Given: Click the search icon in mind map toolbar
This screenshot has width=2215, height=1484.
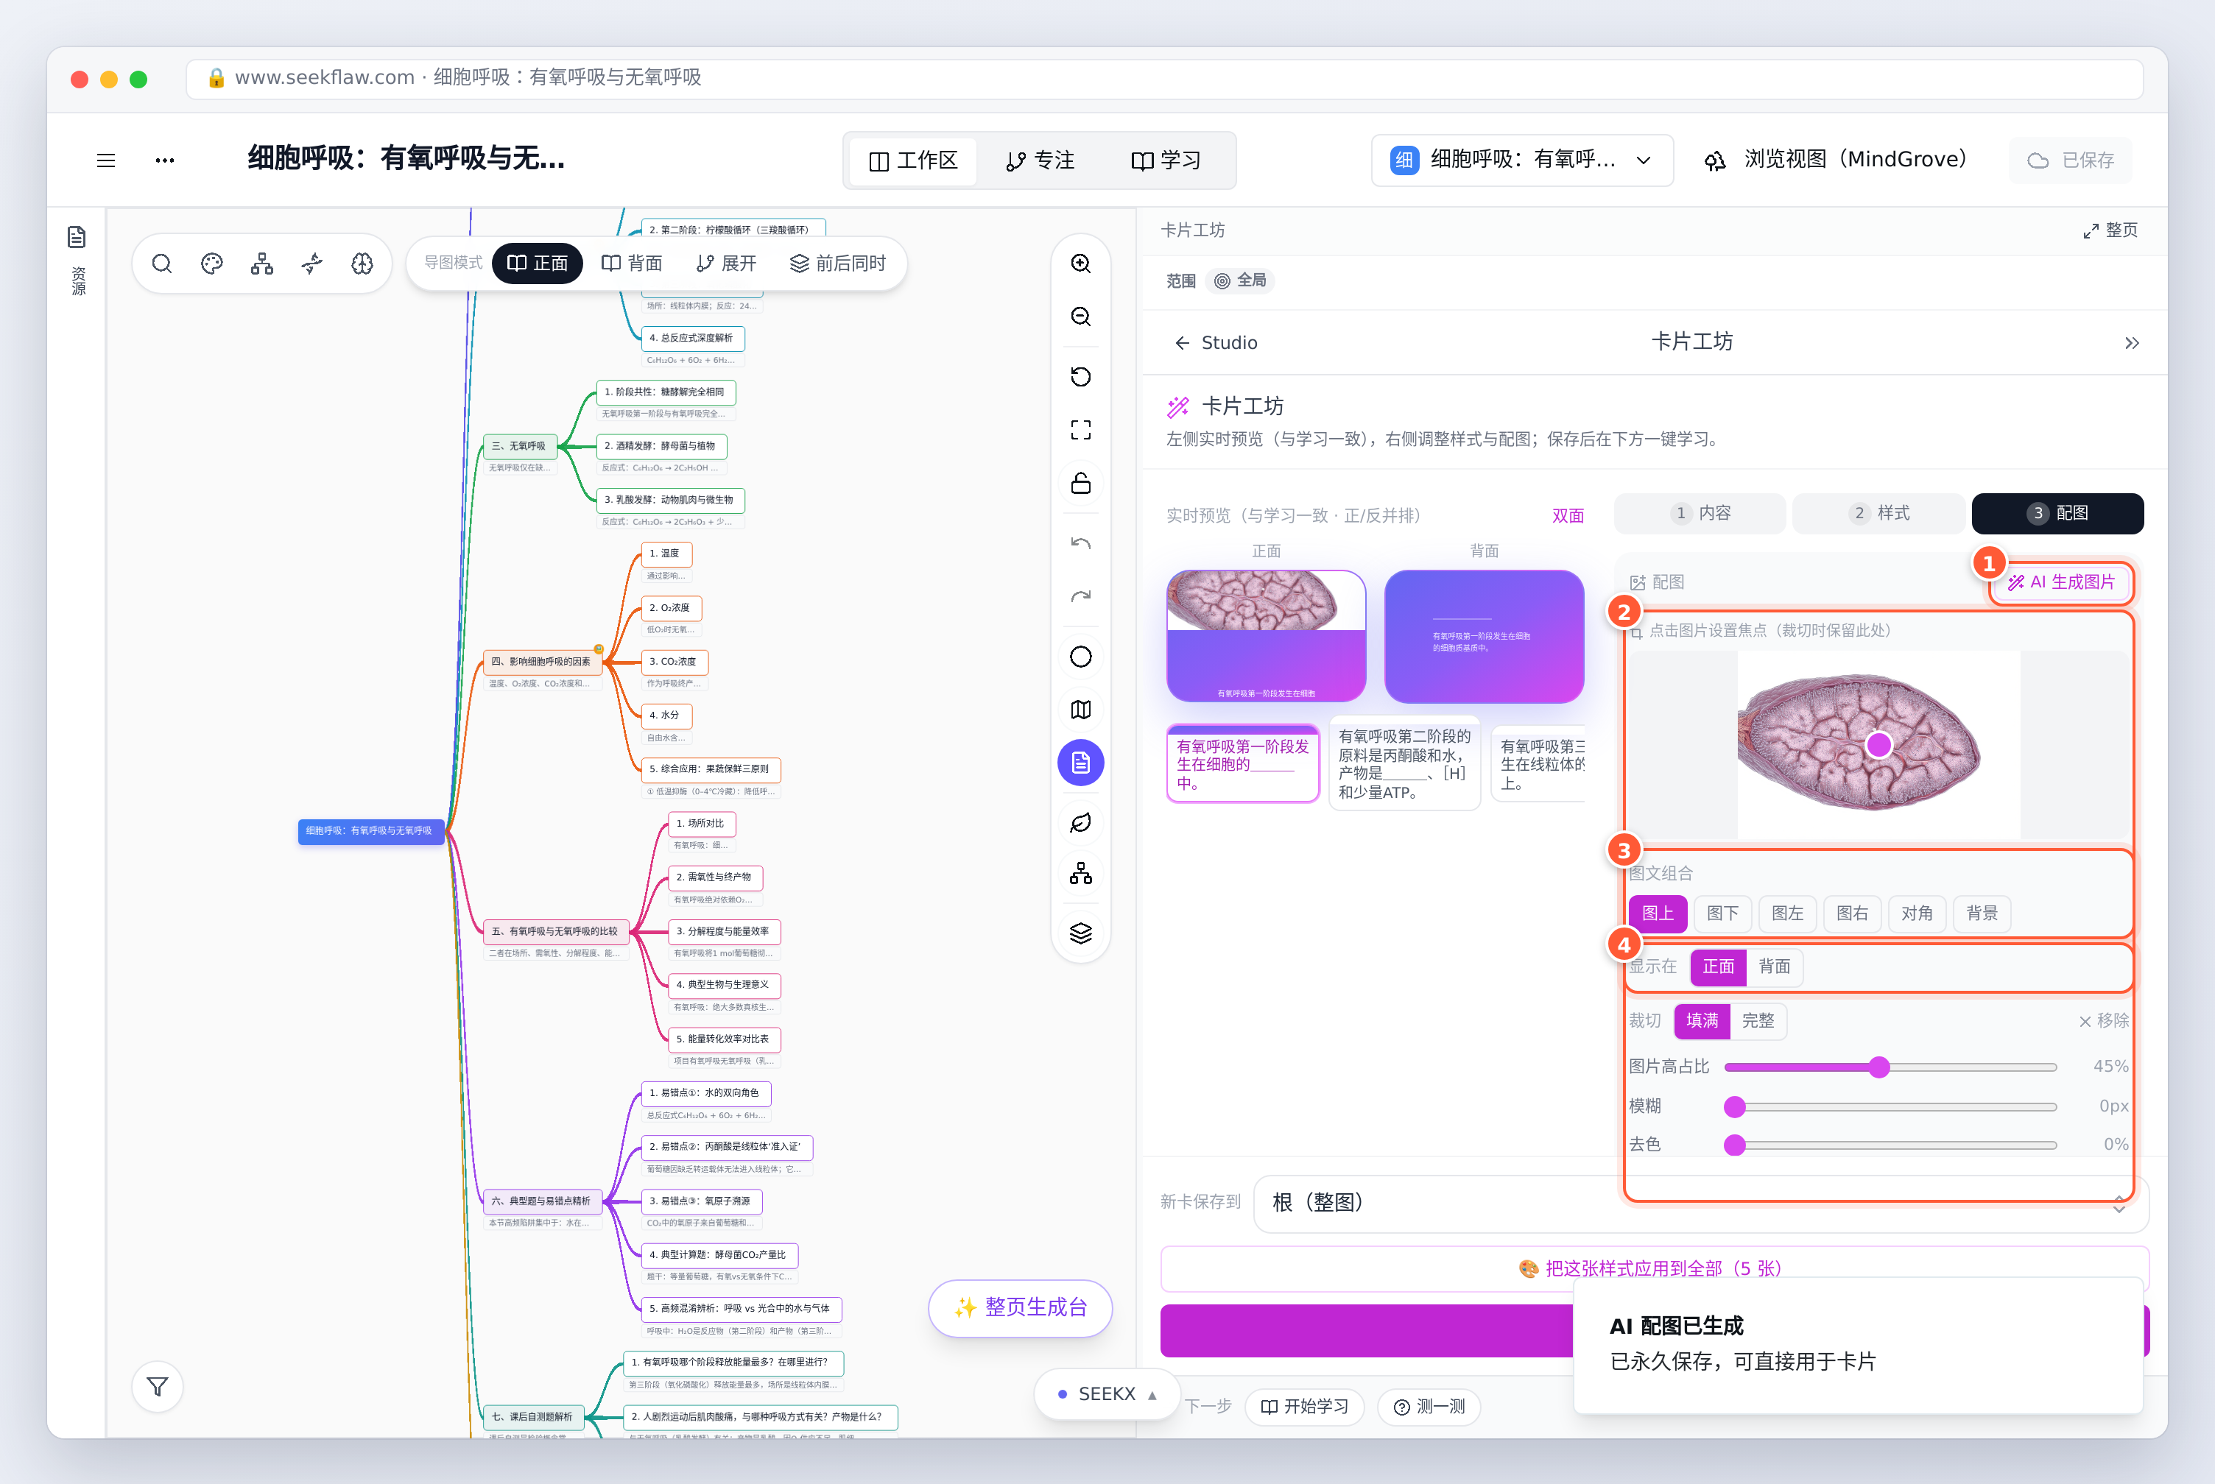Looking at the screenshot, I should pos(162,263).
